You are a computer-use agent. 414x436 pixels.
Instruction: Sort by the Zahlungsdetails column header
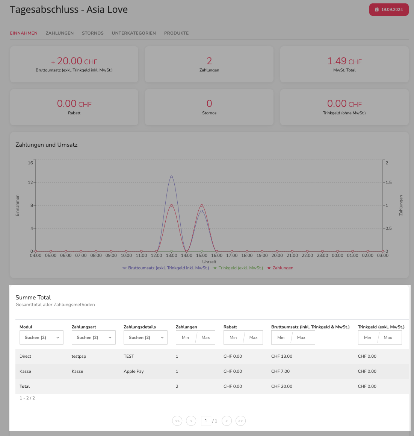pyautogui.click(x=140, y=327)
